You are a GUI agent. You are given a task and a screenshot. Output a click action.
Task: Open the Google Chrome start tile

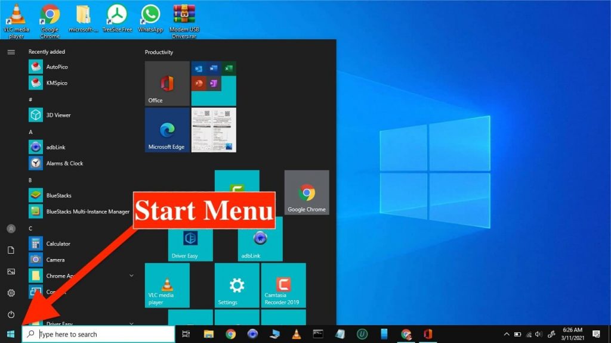coord(307,192)
